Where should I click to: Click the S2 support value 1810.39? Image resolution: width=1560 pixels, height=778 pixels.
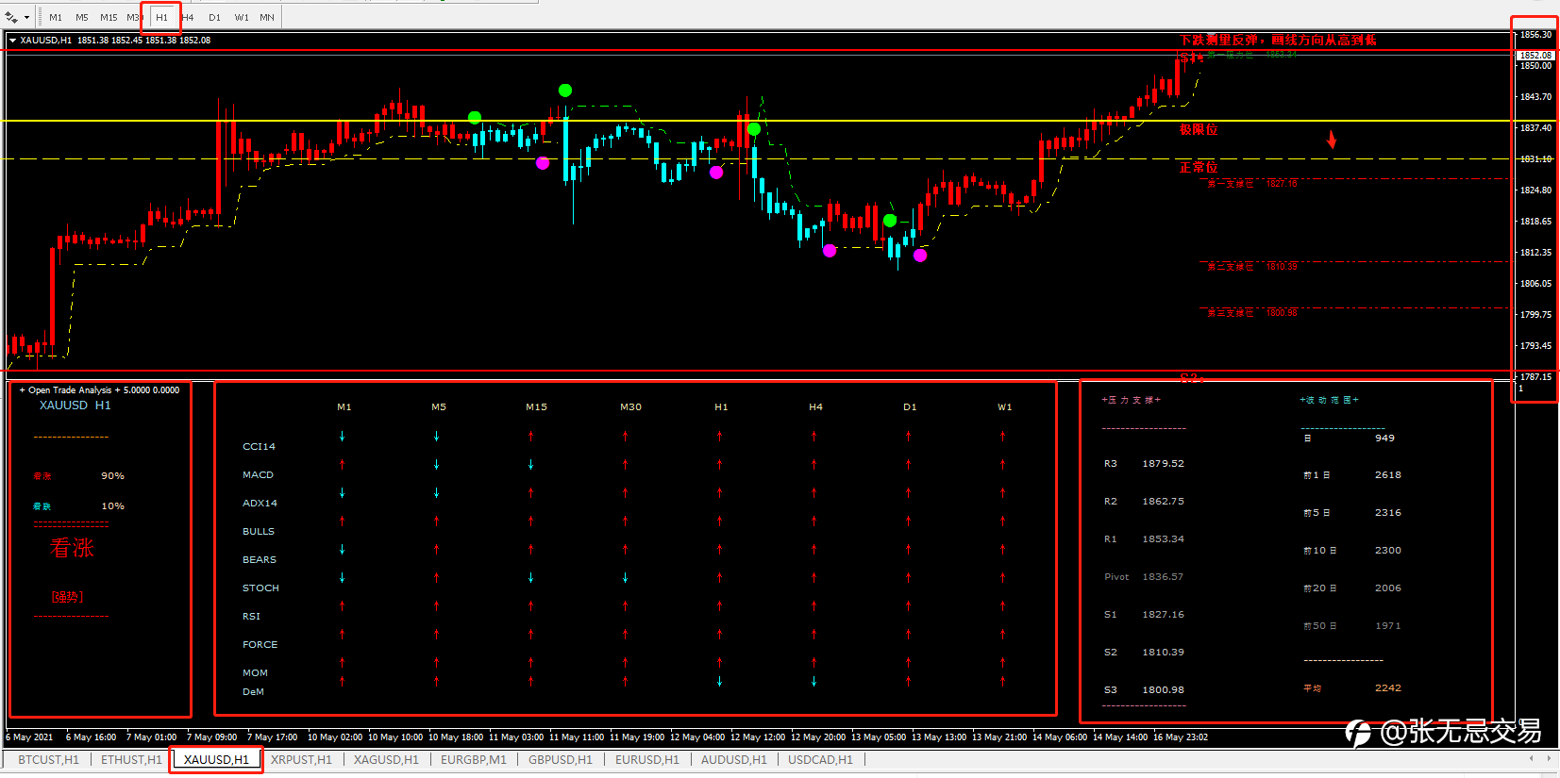pos(1163,653)
